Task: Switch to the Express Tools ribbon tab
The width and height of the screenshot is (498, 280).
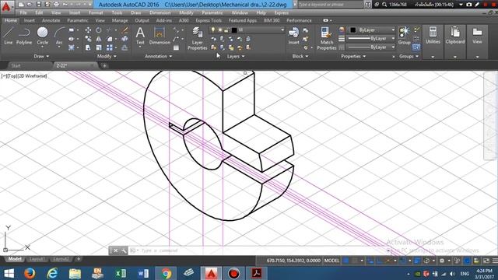Action: pyautogui.click(x=209, y=20)
